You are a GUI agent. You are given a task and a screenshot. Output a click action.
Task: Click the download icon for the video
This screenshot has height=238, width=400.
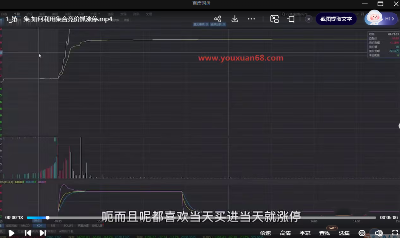pyautogui.click(x=234, y=18)
